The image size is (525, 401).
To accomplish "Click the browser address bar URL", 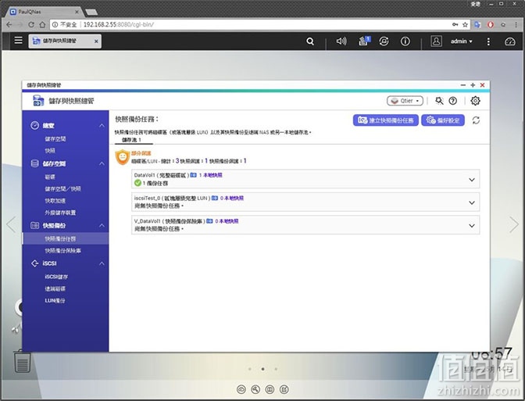I will click(119, 24).
